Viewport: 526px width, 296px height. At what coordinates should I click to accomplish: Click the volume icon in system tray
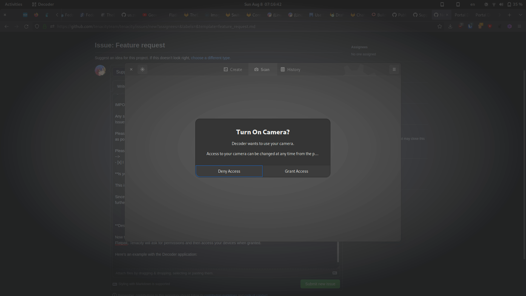tap(501, 4)
